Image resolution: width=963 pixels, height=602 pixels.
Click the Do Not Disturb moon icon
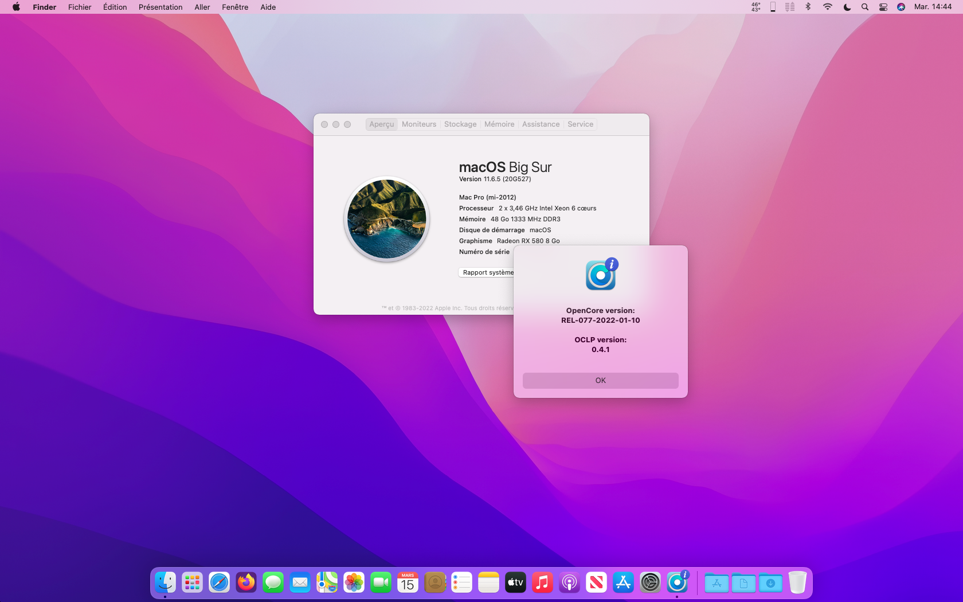847,7
